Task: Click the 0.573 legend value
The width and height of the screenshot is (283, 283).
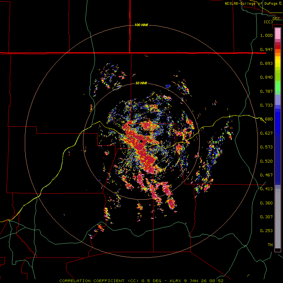Action: (x=266, y=147)
